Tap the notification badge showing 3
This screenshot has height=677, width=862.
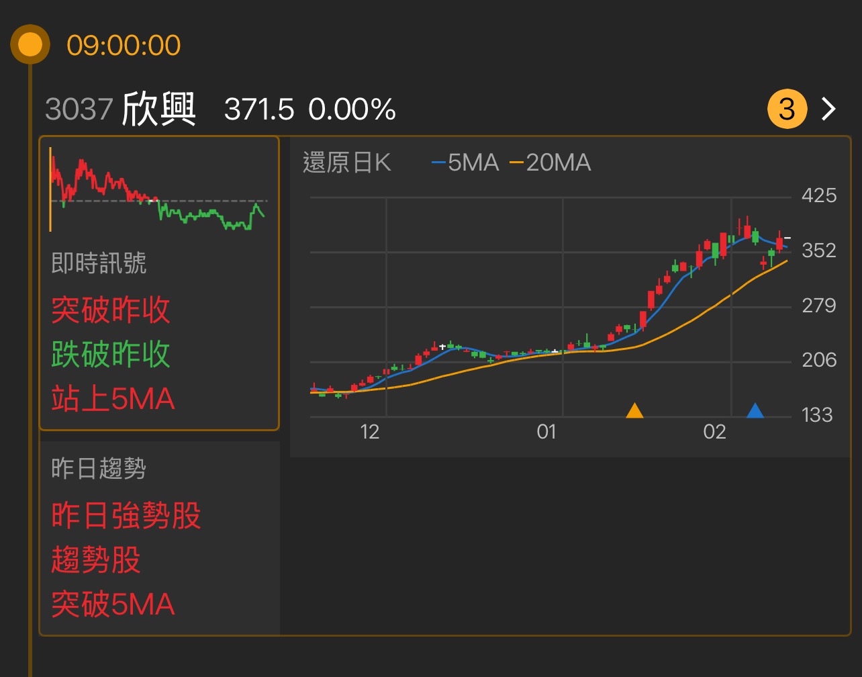786,108
